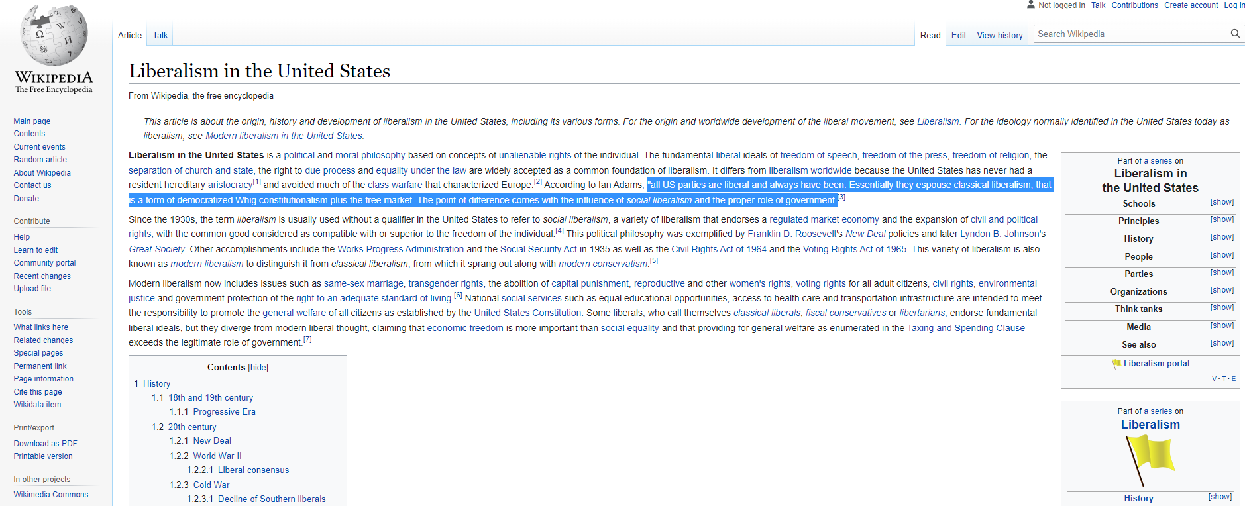The image size is (1245, 506).
Task: Expand the Schools section in sidebar box
Action: tap(1221, 202)
